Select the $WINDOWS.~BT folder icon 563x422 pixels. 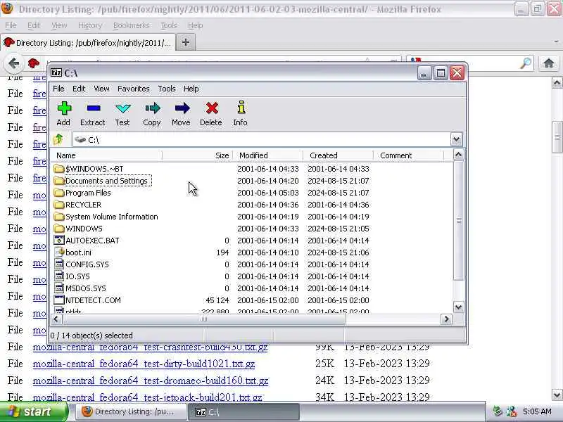click(x=59, y=169)
